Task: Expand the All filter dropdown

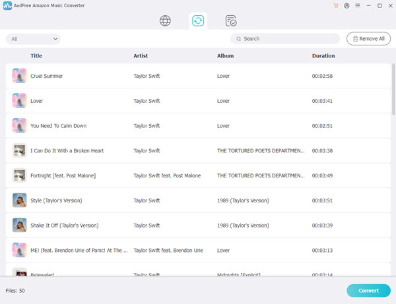Action: tap(33, 39)
